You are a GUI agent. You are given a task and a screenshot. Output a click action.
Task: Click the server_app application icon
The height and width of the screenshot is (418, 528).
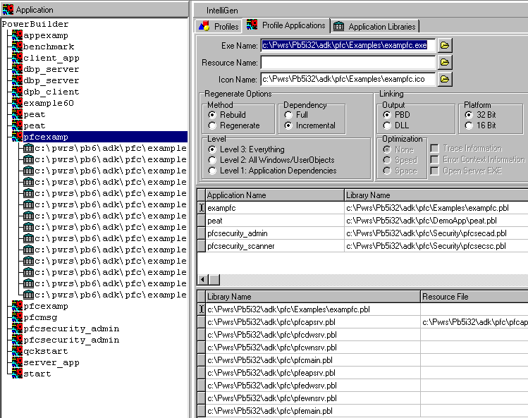point(17,362)
